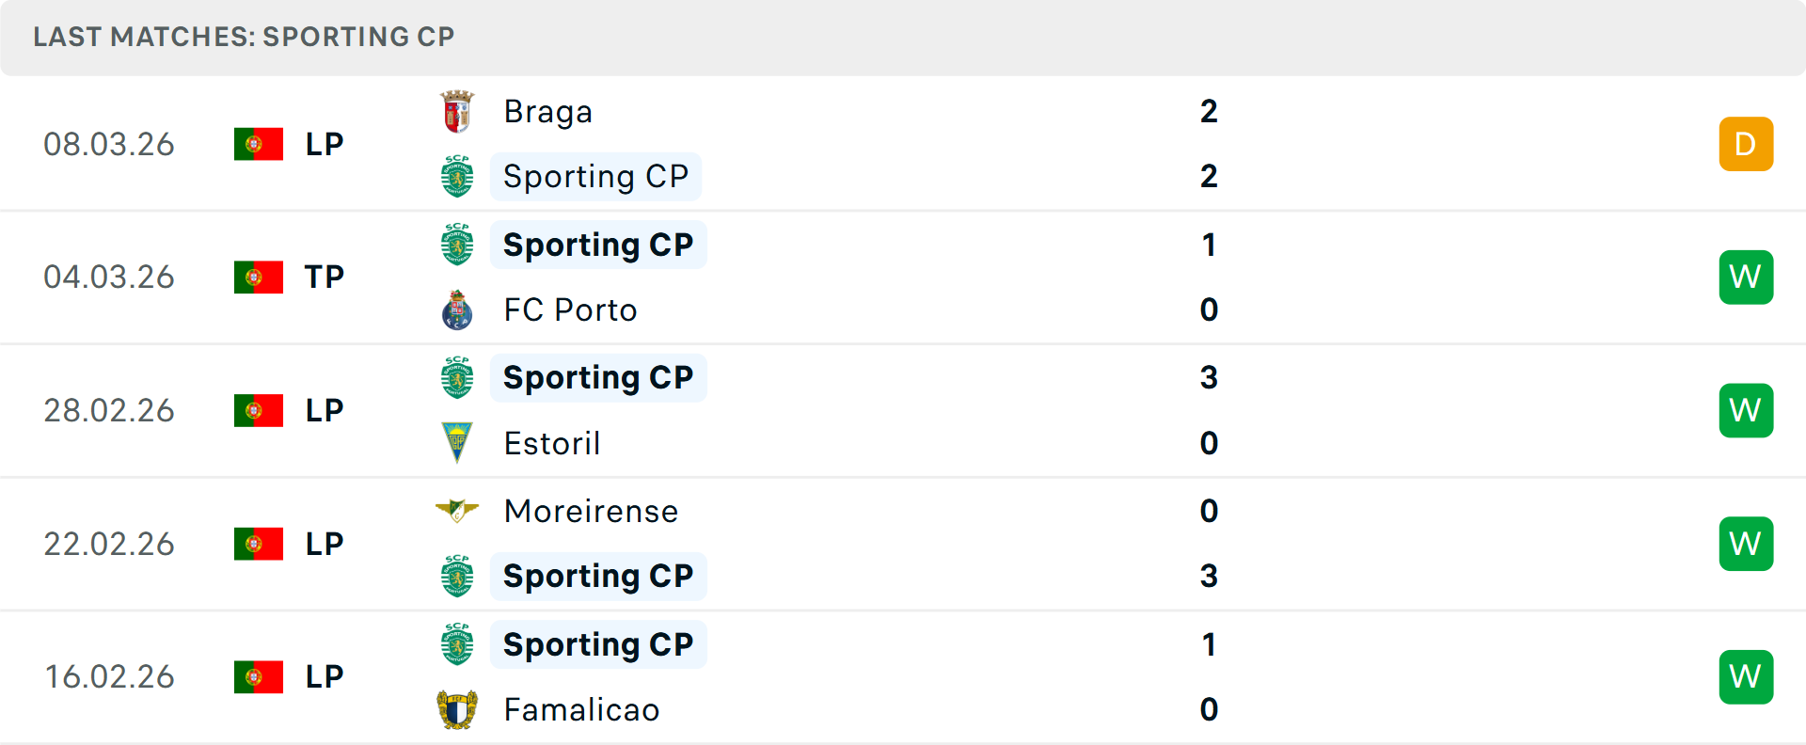Click Portugal flag in the 04.03.26 row
The width and height of the screenshot is (1806, 745).
coord(259,277)
